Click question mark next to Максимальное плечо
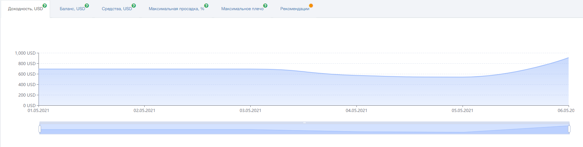This screenshot has height=147, width=583. pyautogui.click(x=265, y=6)
